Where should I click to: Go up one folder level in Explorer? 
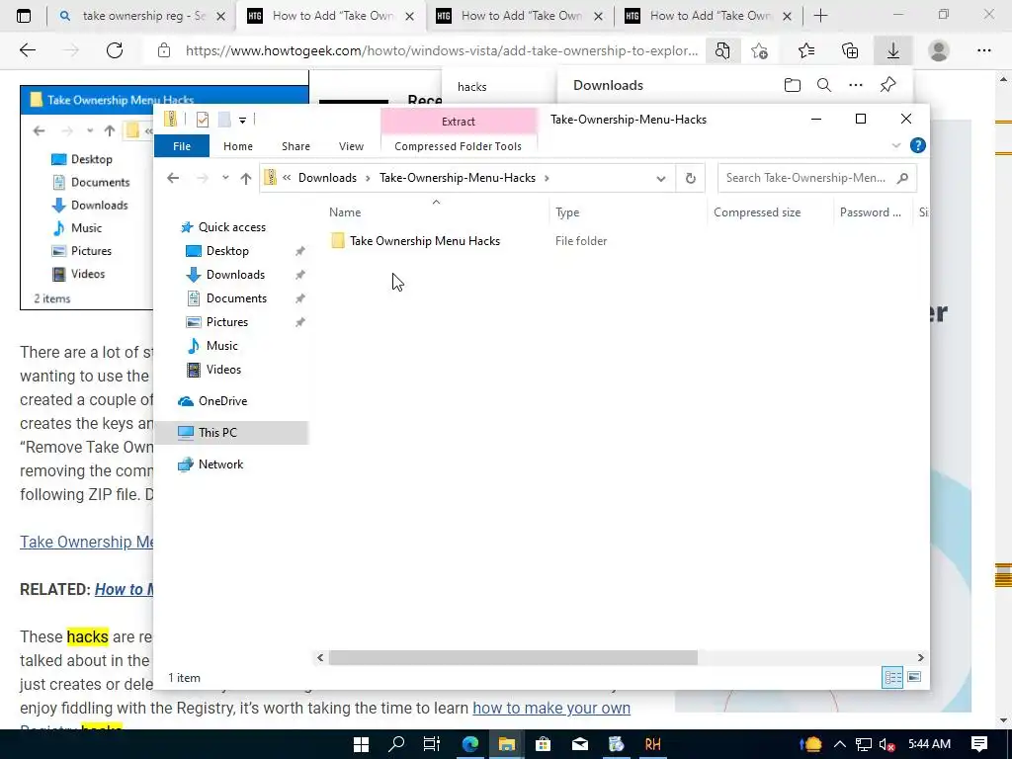click(246, 179)
